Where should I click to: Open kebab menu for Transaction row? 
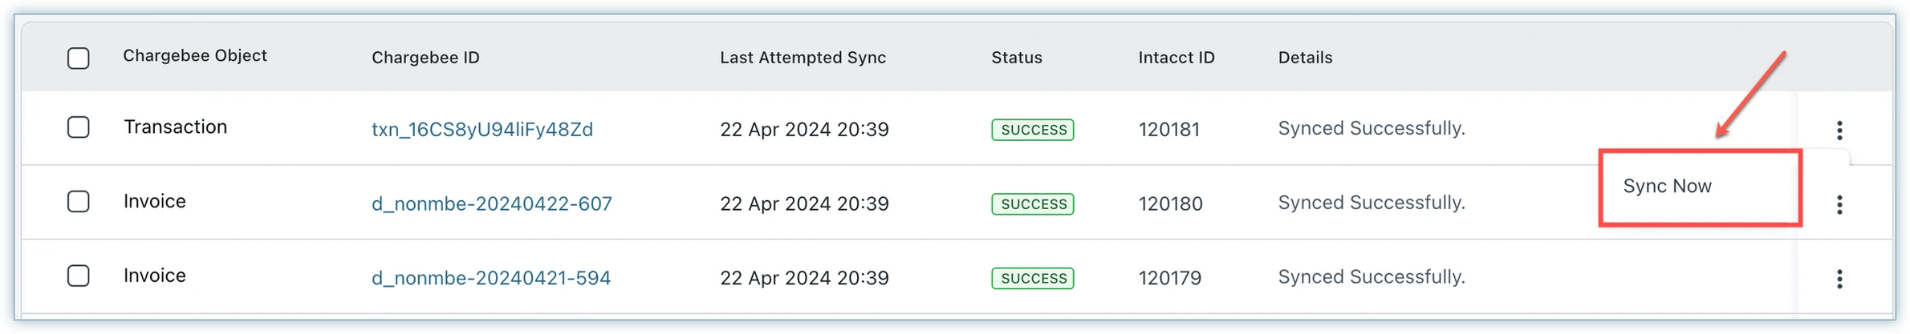1839,130
